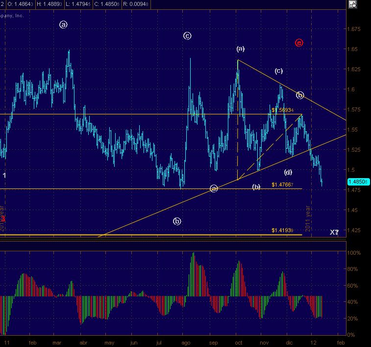The width and height of the screenshot is (371, 347).
Task: Click the circled b label on upper triangle line
Action: [x=300, y=95]
